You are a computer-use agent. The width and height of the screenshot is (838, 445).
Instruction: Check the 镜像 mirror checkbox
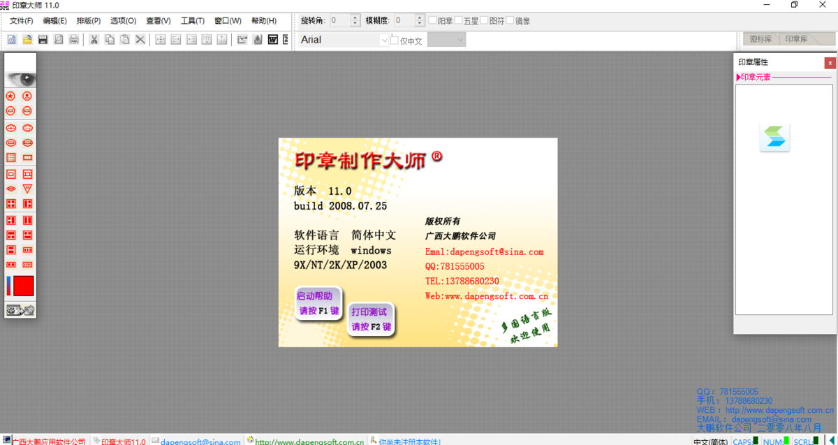point(510,20)
